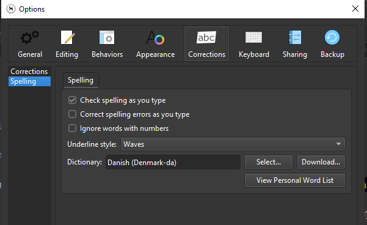Click the Select... dictionary button
The height and width of the screenshot is (225, 367).
269,162
